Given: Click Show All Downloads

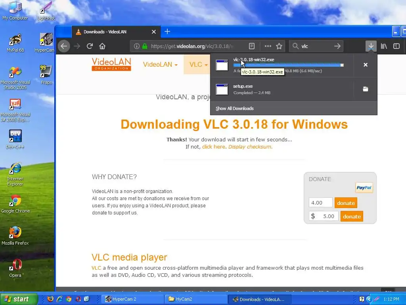Looking at the screenshot, I should [235, 108].
